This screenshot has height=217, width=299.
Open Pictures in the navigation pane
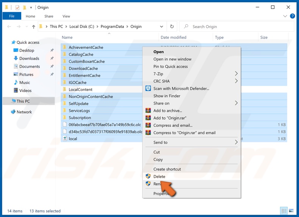[x=26, y=74]
